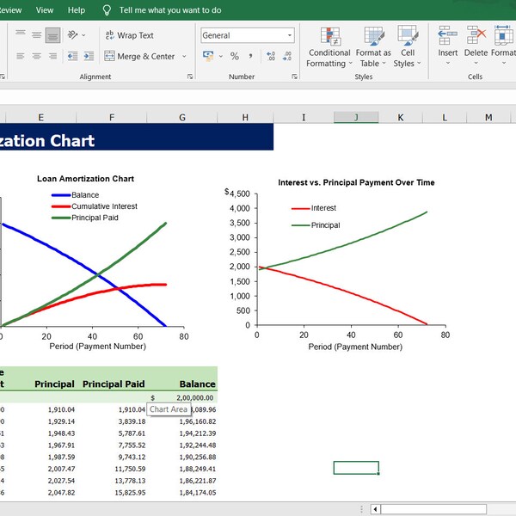The height and width of the screenshot is (516, 516).
Task: Select column L header
Action: coord(445,118)
